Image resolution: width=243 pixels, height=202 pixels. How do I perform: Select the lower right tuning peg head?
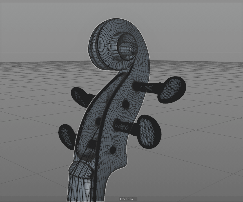pos(150,132)
